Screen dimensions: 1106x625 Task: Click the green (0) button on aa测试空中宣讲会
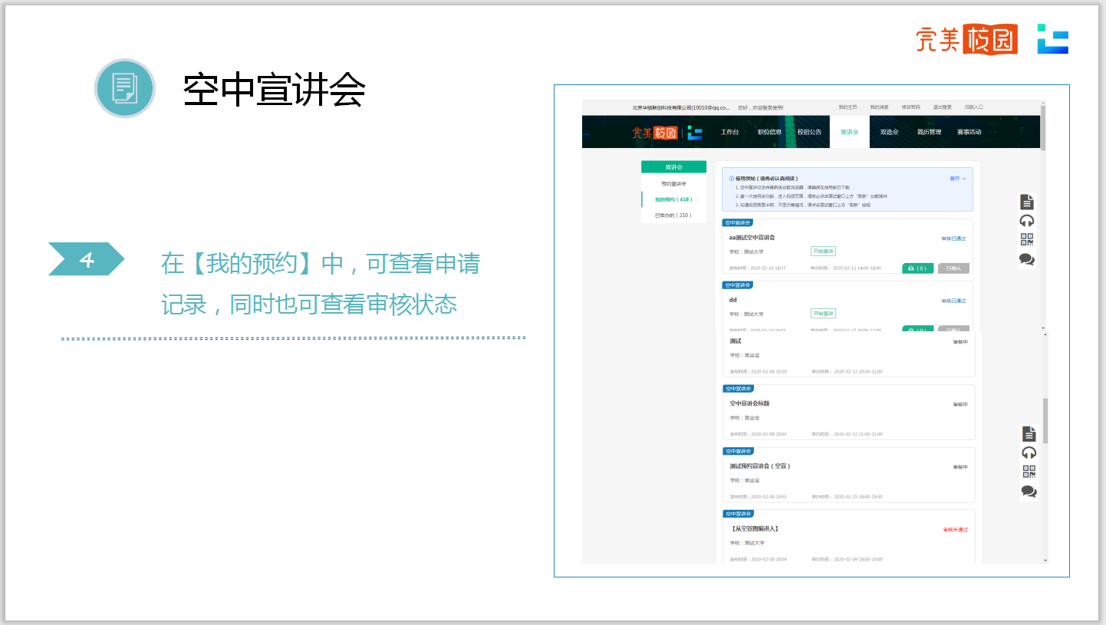(917, 268)
